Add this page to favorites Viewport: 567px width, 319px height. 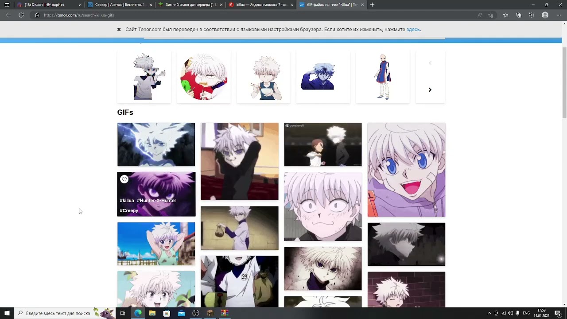click(491, 15)
